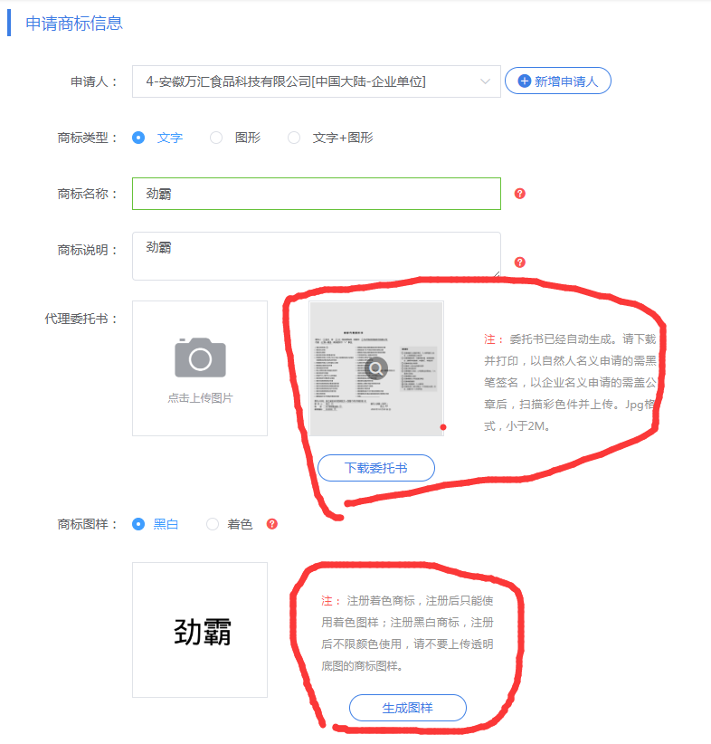Click the help icon beside 商标名称 field
This screenshot has width=711, height=744.
click(x=520, y=194)
